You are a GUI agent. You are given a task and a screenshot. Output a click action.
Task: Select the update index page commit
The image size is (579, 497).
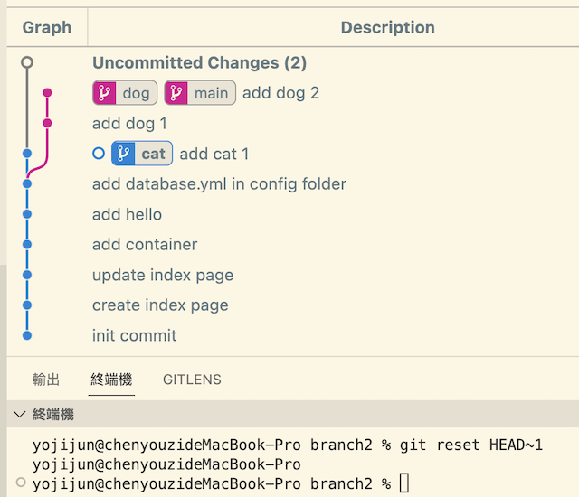[163, 275]
